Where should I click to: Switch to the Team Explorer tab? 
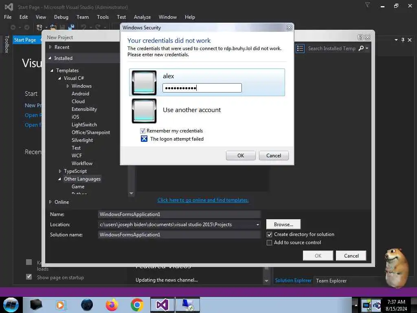click(331, 280)
